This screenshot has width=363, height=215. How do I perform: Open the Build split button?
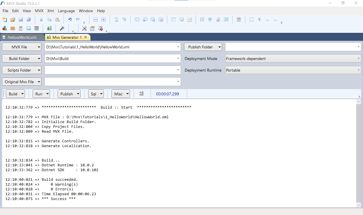tap(15, 94)
